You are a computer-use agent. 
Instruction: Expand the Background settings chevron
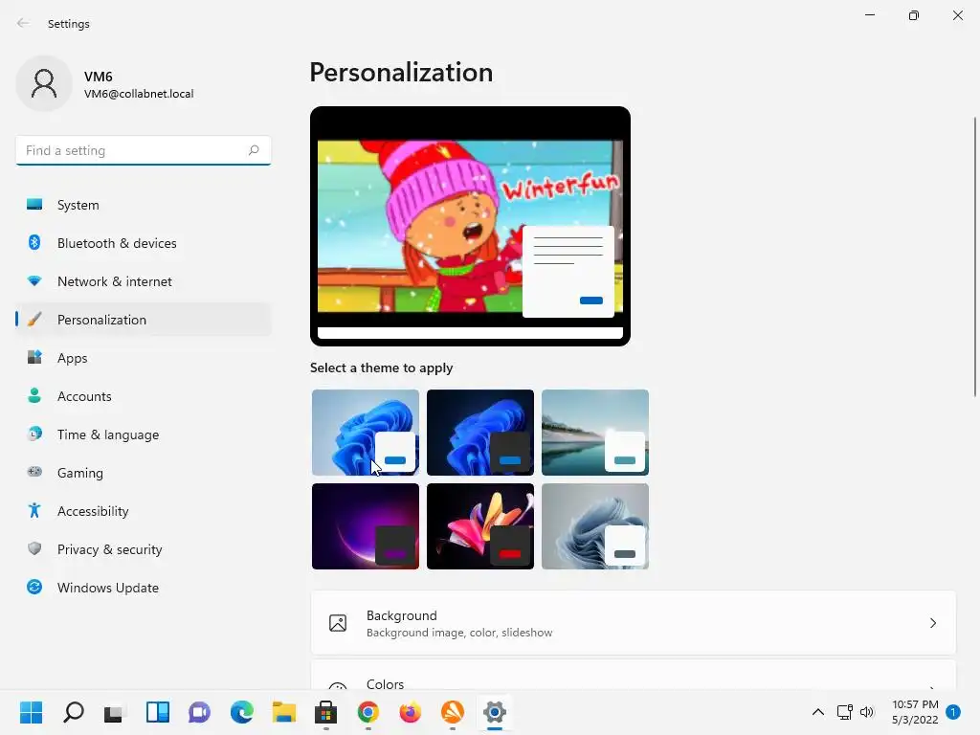[932, 623]
